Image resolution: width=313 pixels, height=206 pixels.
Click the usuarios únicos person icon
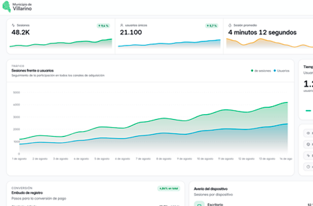(121, 25)
